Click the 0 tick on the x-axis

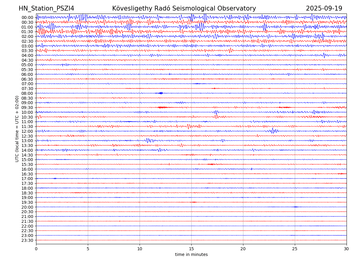36,249
